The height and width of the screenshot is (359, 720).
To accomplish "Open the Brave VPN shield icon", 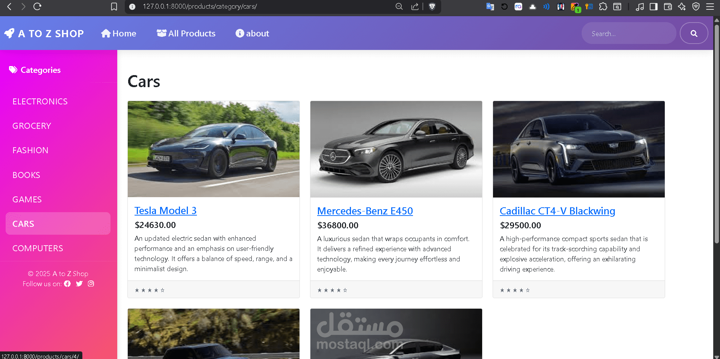I will 696,6.
